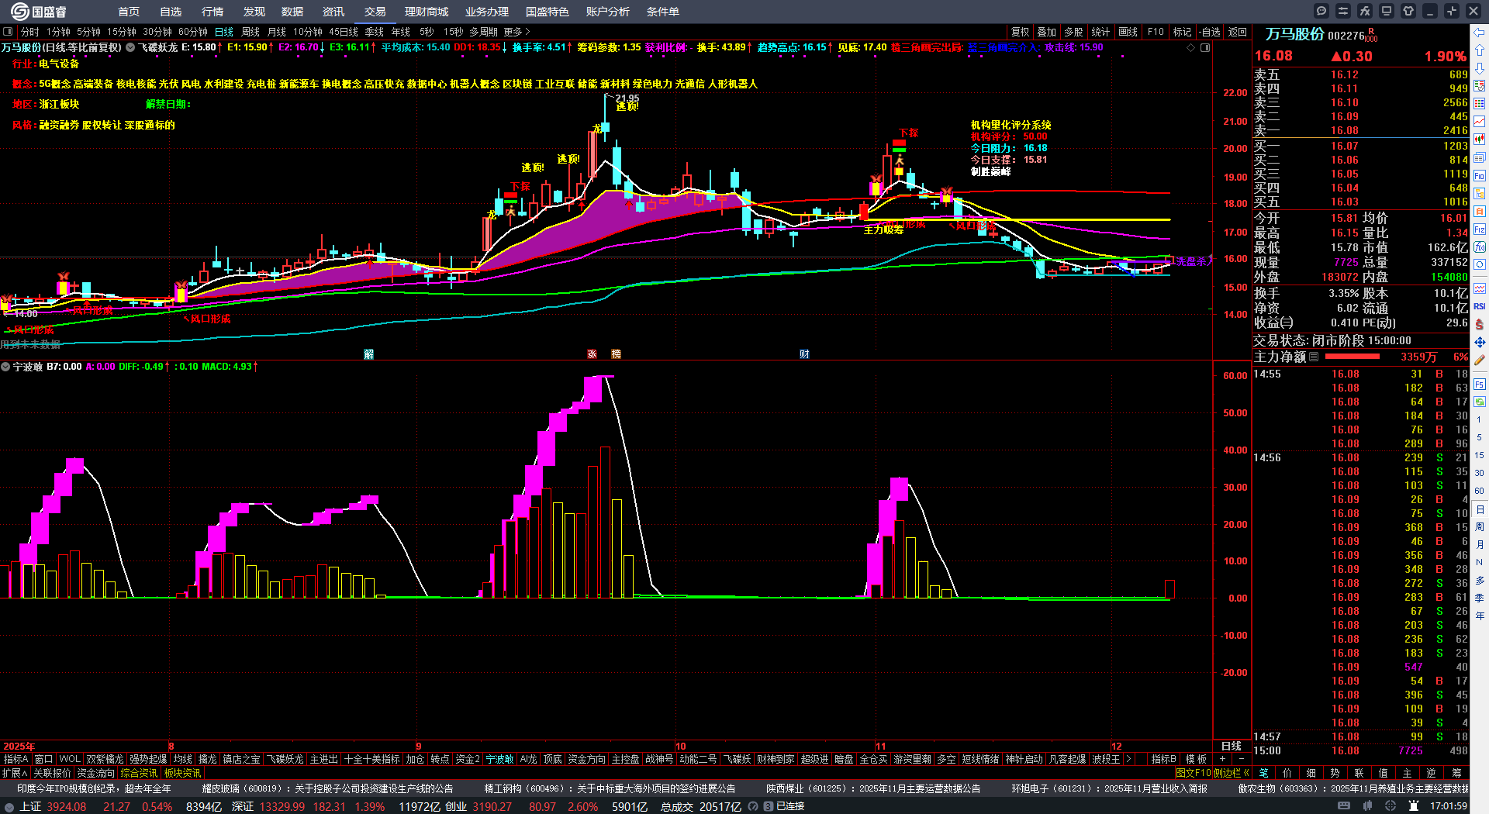Click the diamond icon above the K-line chart

tap(1191, 47)
